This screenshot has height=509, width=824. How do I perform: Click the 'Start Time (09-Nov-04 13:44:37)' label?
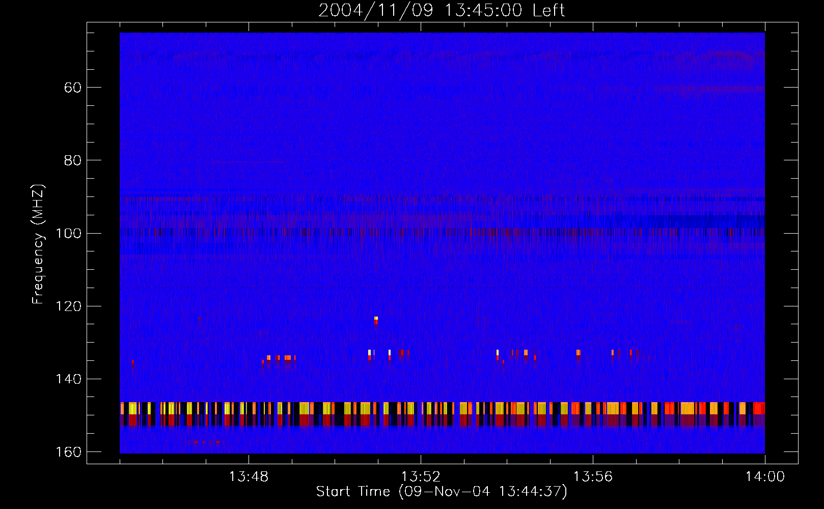click(442, 492)
